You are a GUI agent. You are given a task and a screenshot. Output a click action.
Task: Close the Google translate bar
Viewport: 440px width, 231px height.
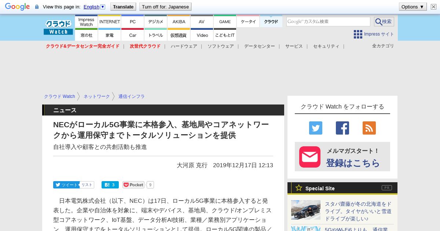point(433,7)
